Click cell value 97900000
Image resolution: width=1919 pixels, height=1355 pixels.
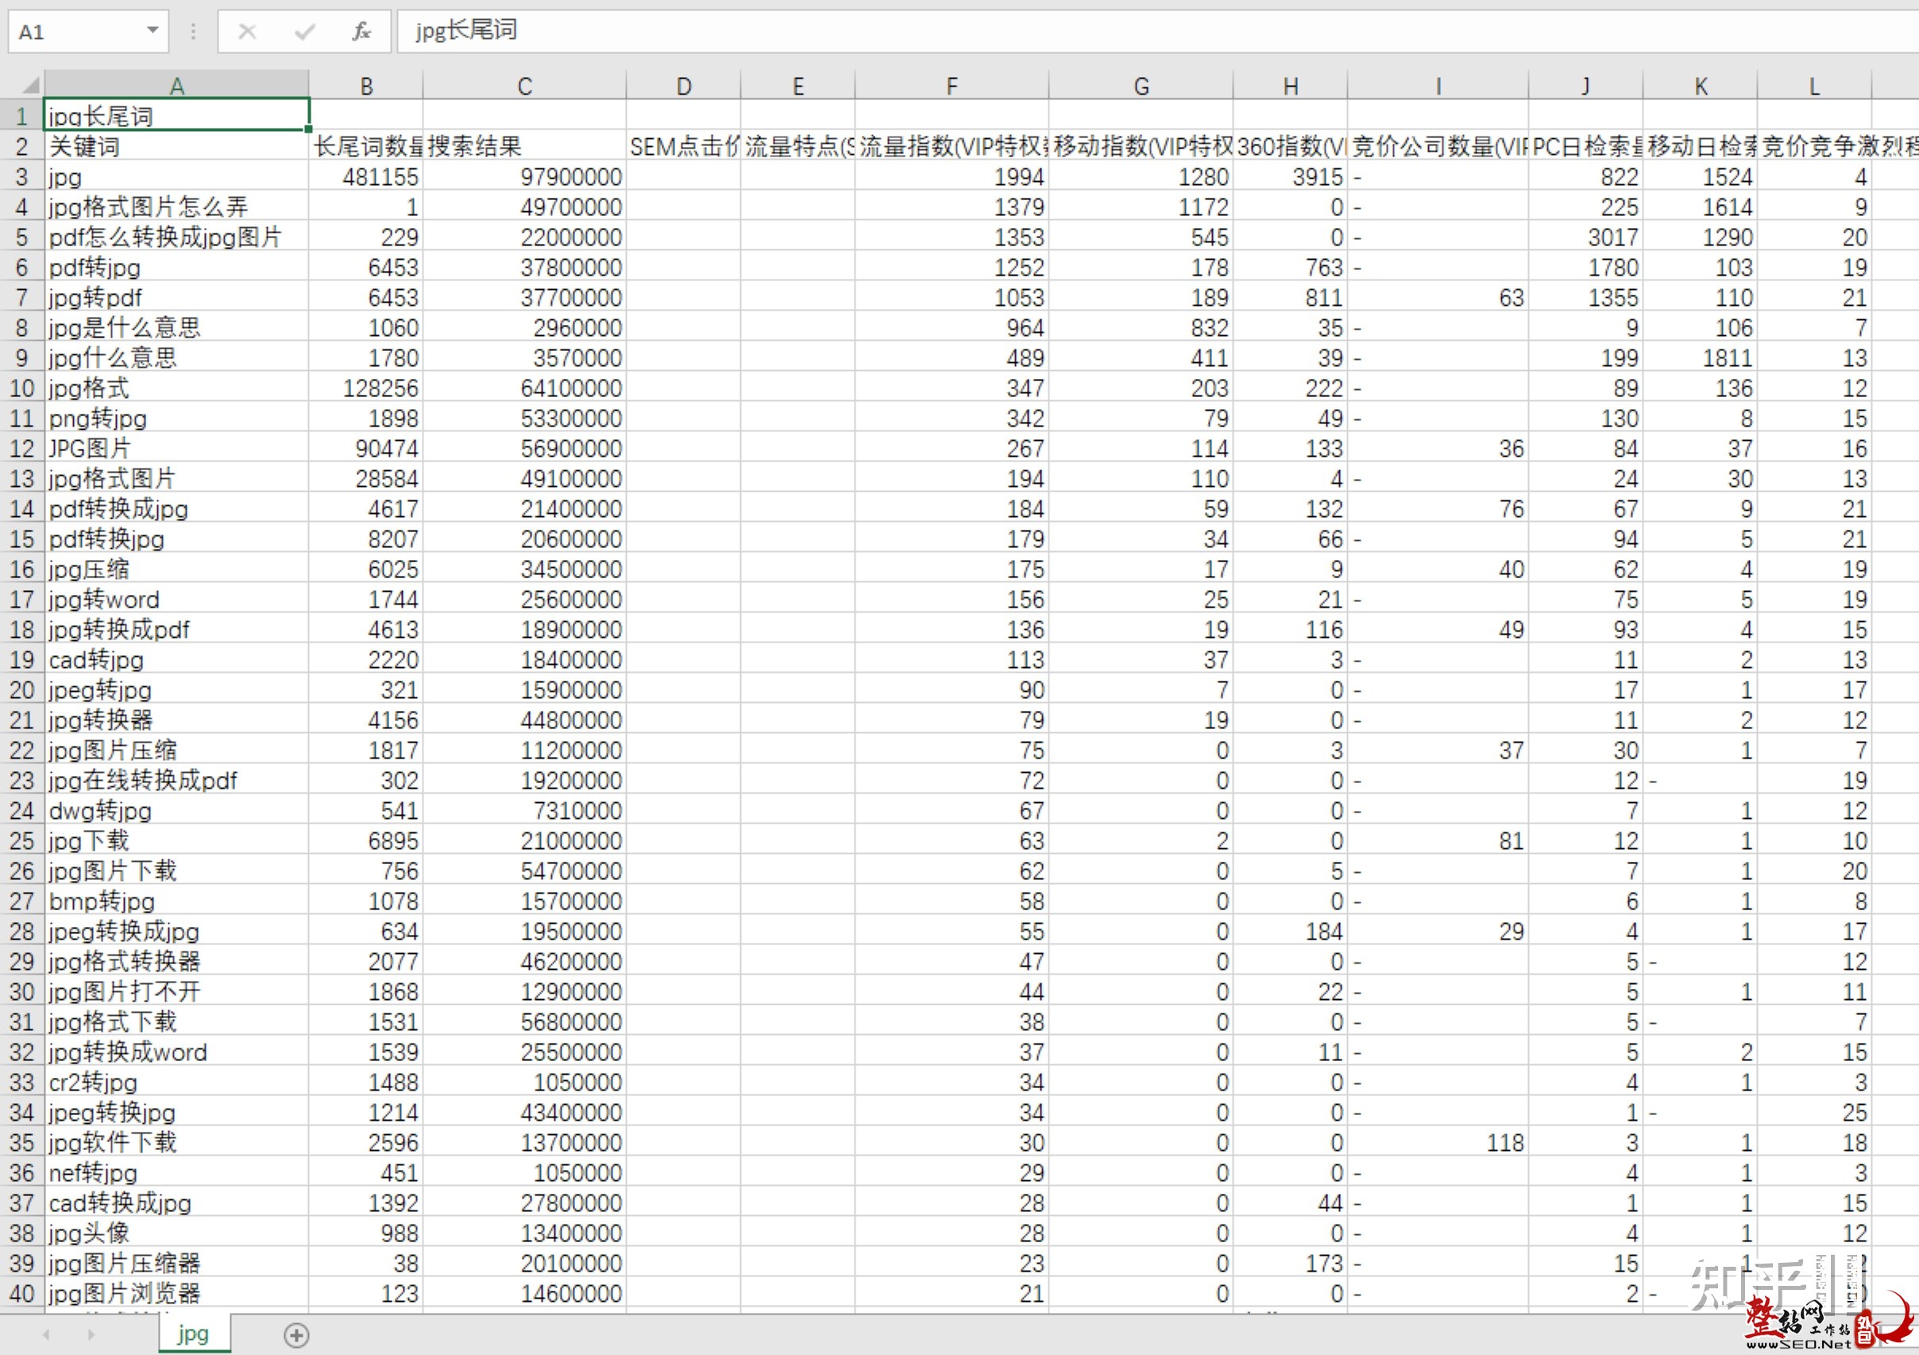click(524, 176)
